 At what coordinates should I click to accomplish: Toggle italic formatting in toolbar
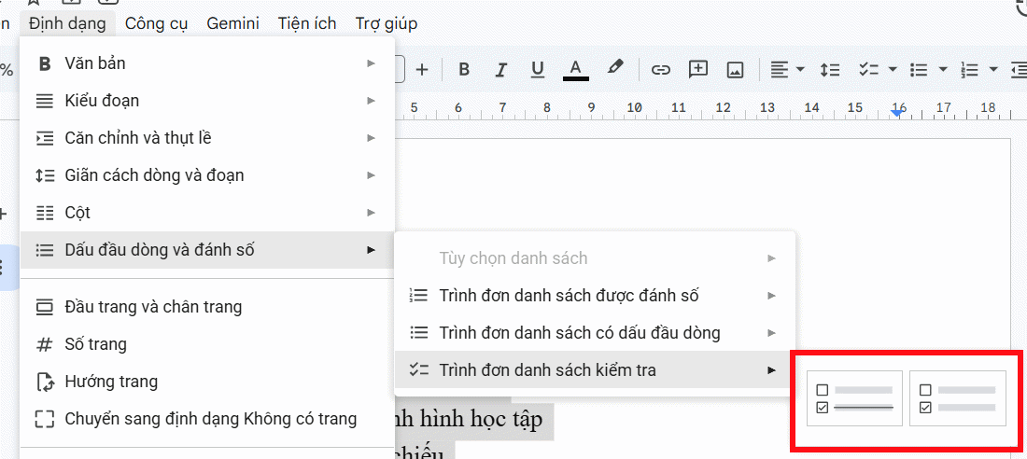click(501, 69)
